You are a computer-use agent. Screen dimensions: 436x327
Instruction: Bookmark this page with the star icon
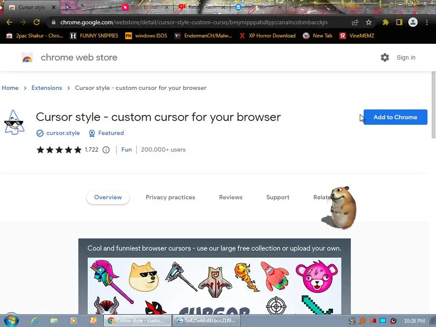pyautogui.click(x=369, y=22)
